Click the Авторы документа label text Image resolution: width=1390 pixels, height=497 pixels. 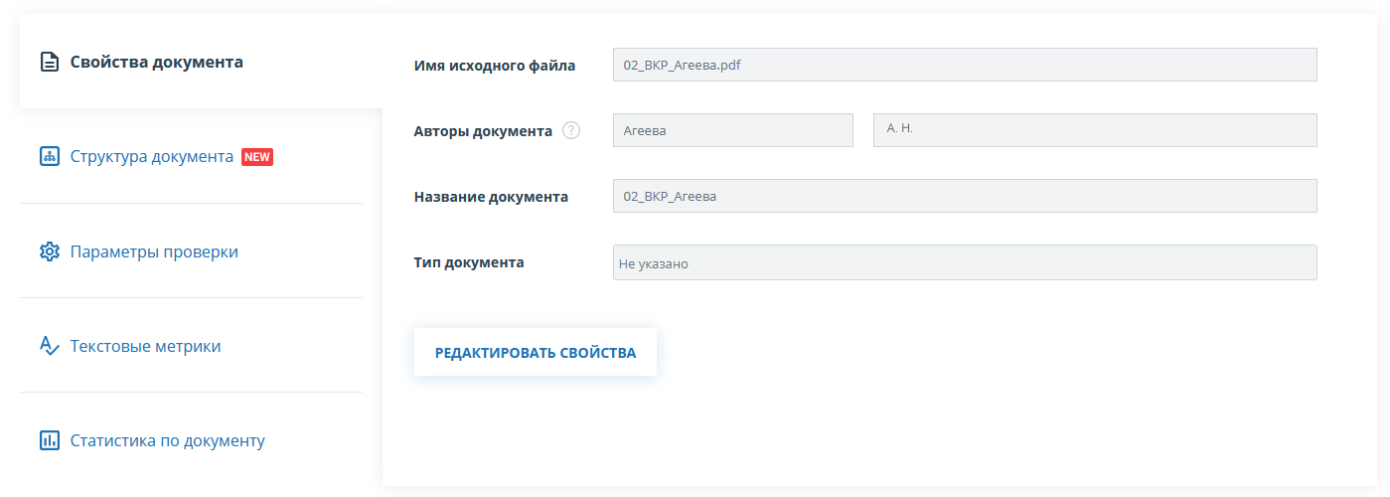(x=483, y=131)
